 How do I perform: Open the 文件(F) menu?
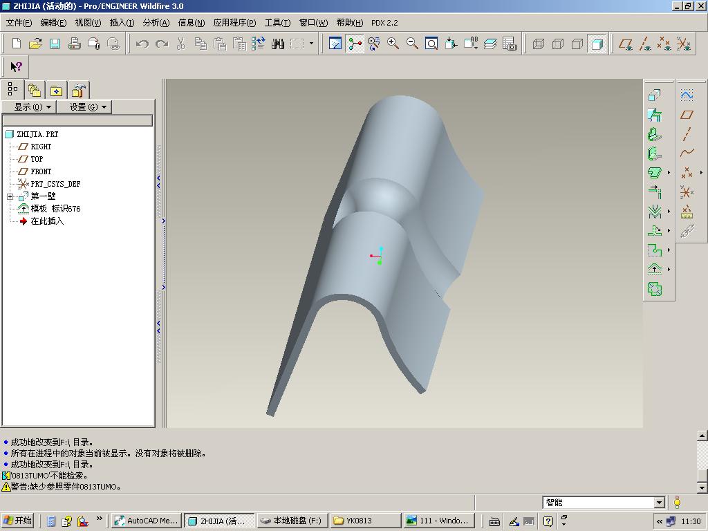[x=19, y=23]
